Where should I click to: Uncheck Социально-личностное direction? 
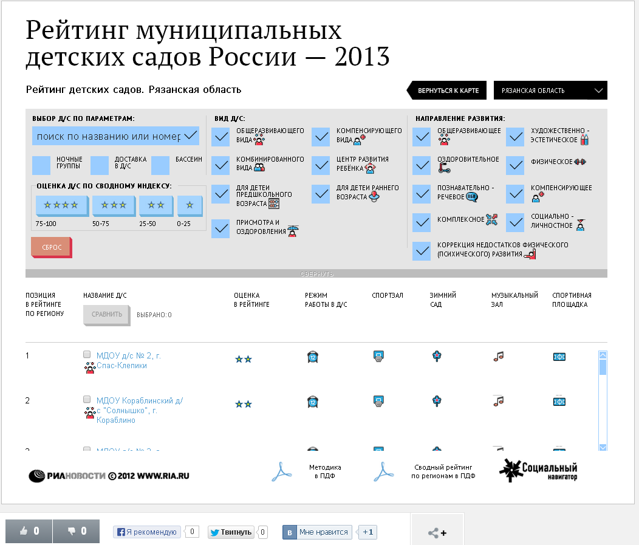tap(515, 222)
